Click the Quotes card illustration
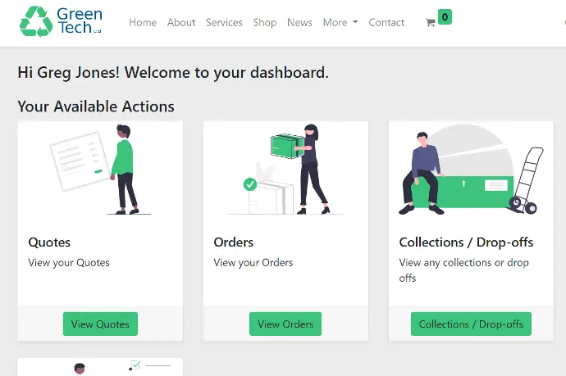 click(100, 170)
